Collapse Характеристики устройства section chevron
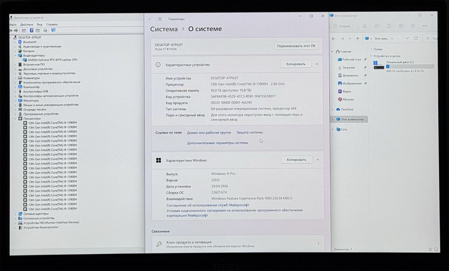This screenshot has height=271, width=449. click(317, 64)
